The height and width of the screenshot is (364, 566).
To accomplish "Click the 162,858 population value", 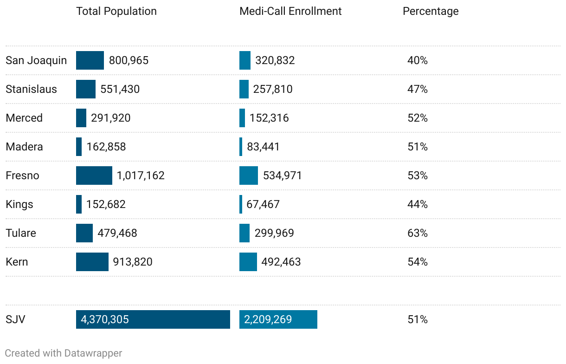I will tap(106, 147).
